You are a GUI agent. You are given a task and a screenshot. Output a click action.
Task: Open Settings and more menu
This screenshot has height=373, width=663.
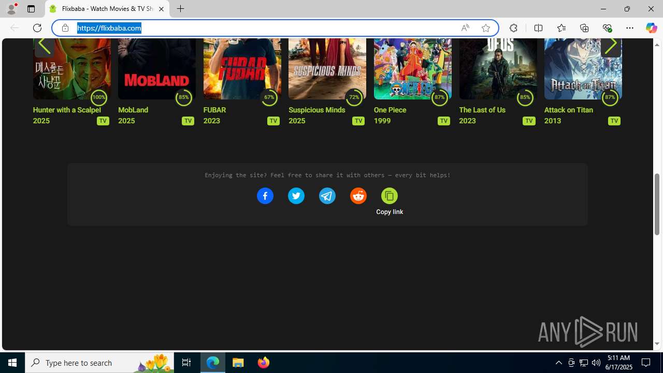coord(630,28)
